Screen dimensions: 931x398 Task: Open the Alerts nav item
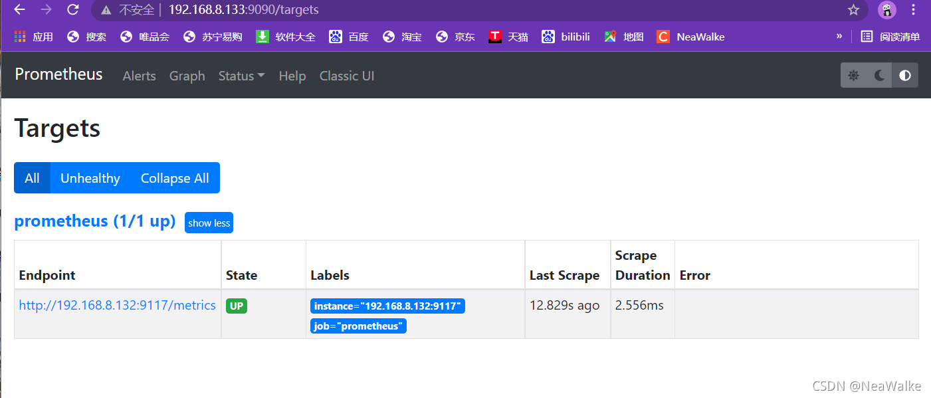[x=140, y=76]
